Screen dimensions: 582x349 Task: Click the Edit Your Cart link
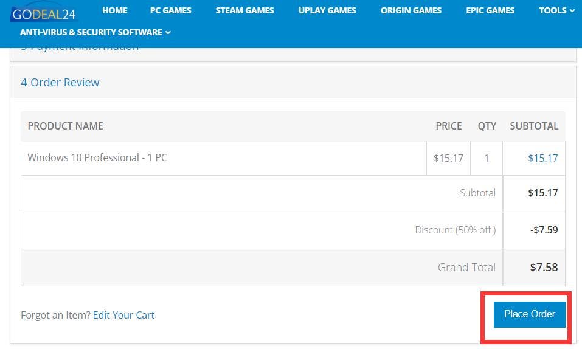[x=123, y=315]
